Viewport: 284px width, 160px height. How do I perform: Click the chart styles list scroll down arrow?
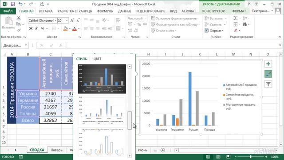pos(130,156)
